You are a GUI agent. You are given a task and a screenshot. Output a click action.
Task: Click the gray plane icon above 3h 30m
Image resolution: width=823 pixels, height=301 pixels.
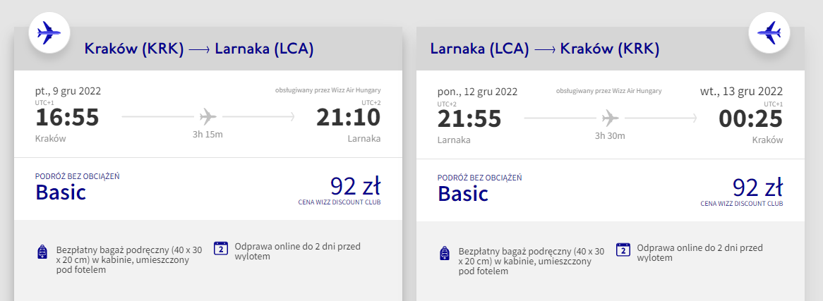(x=610, y=118)
